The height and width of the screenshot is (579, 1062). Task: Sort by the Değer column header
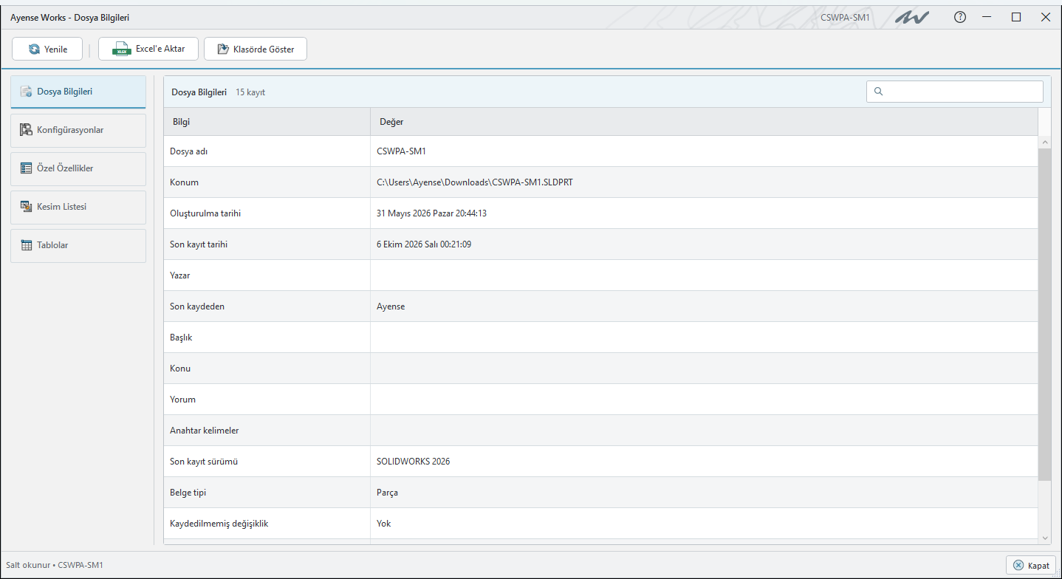click(704, 122)
